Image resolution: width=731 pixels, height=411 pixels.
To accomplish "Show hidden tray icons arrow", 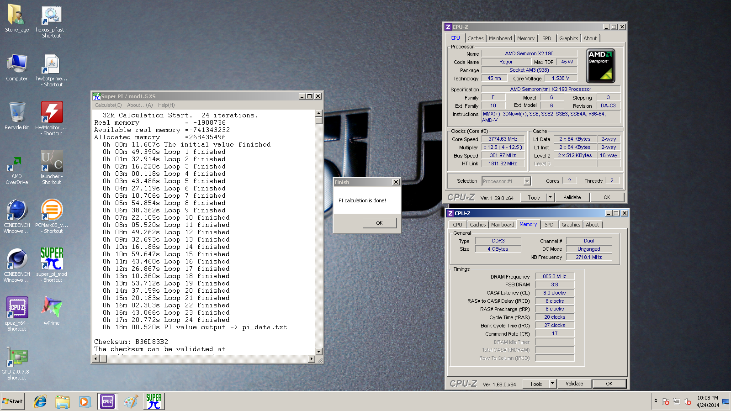I will pos(656,401).
